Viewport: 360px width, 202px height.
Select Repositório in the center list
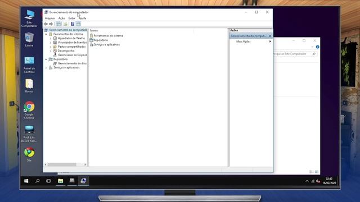(101, 40)
